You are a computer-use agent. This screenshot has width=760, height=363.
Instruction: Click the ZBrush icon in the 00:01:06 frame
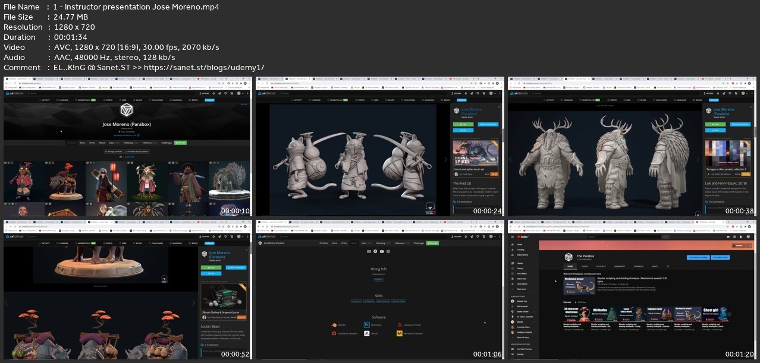tap(367, 333)
